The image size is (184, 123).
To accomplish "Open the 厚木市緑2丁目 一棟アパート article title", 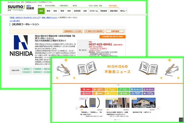I will click(142, 112).
